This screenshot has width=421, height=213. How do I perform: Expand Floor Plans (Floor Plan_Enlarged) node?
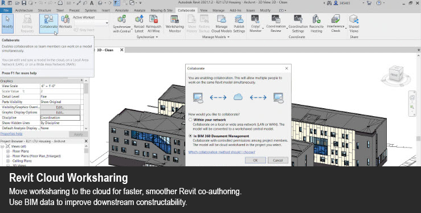pyautogui.click(x=8, y=156)
